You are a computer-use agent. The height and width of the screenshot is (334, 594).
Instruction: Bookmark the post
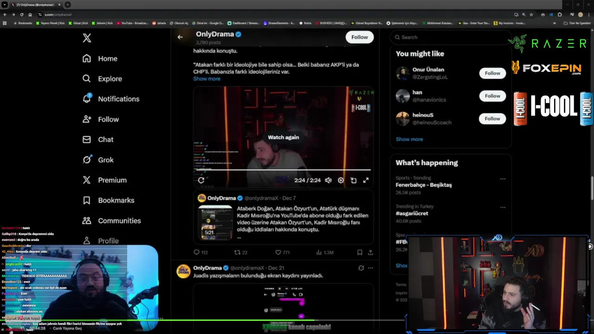pos(360,252)
